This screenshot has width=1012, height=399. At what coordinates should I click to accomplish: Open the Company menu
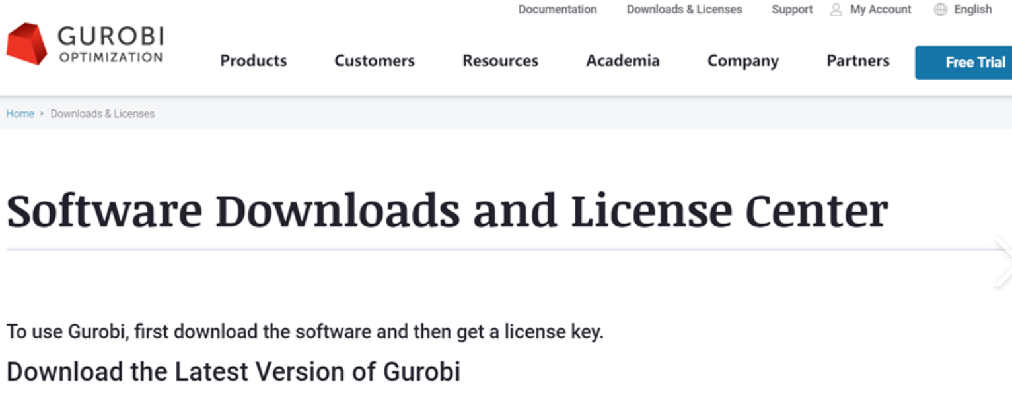coord(743,61)
